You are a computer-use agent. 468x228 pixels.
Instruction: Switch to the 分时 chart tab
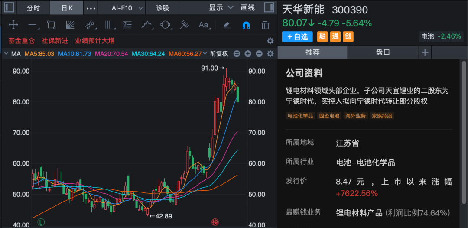[x=33, y=8]
